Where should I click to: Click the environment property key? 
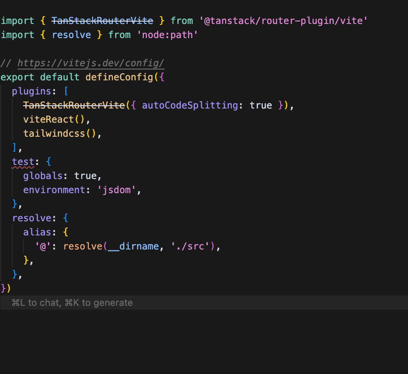[54, 190]
